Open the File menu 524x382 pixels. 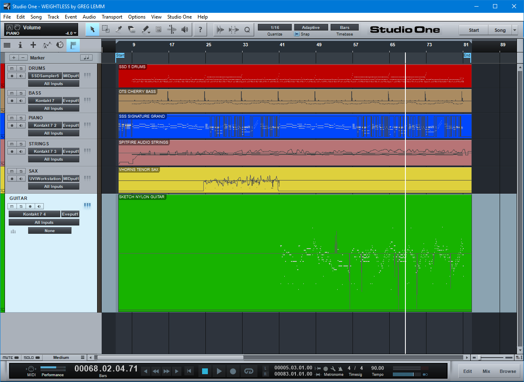[x=7, y=17]
